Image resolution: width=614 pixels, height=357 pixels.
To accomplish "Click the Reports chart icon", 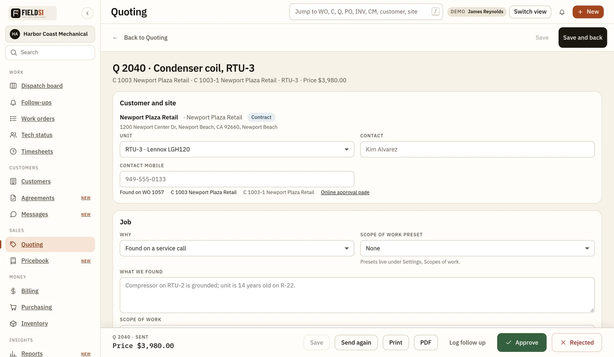I will click(x=13, y=354).
